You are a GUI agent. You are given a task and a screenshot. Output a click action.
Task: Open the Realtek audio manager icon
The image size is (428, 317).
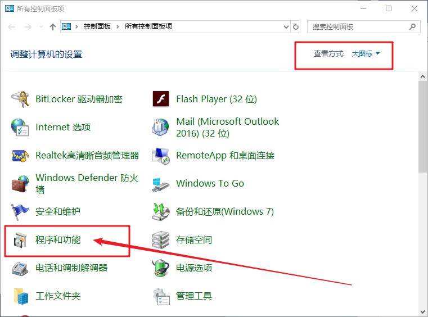20,156
